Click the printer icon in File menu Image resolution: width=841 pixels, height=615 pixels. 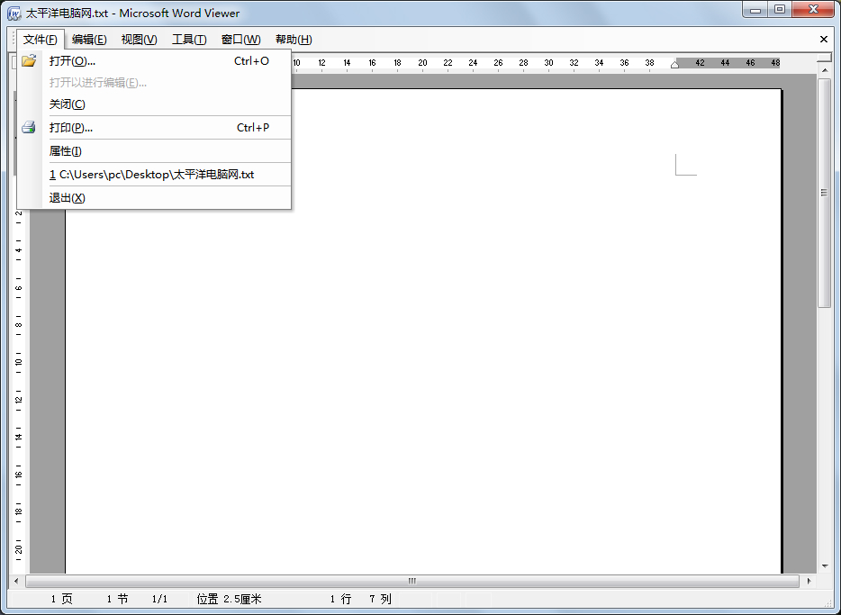click(x=29, y=128)
